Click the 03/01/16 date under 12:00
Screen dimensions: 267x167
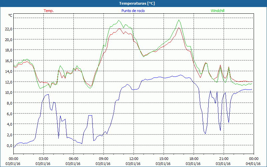pyautogui.click(x=133, y=164)
